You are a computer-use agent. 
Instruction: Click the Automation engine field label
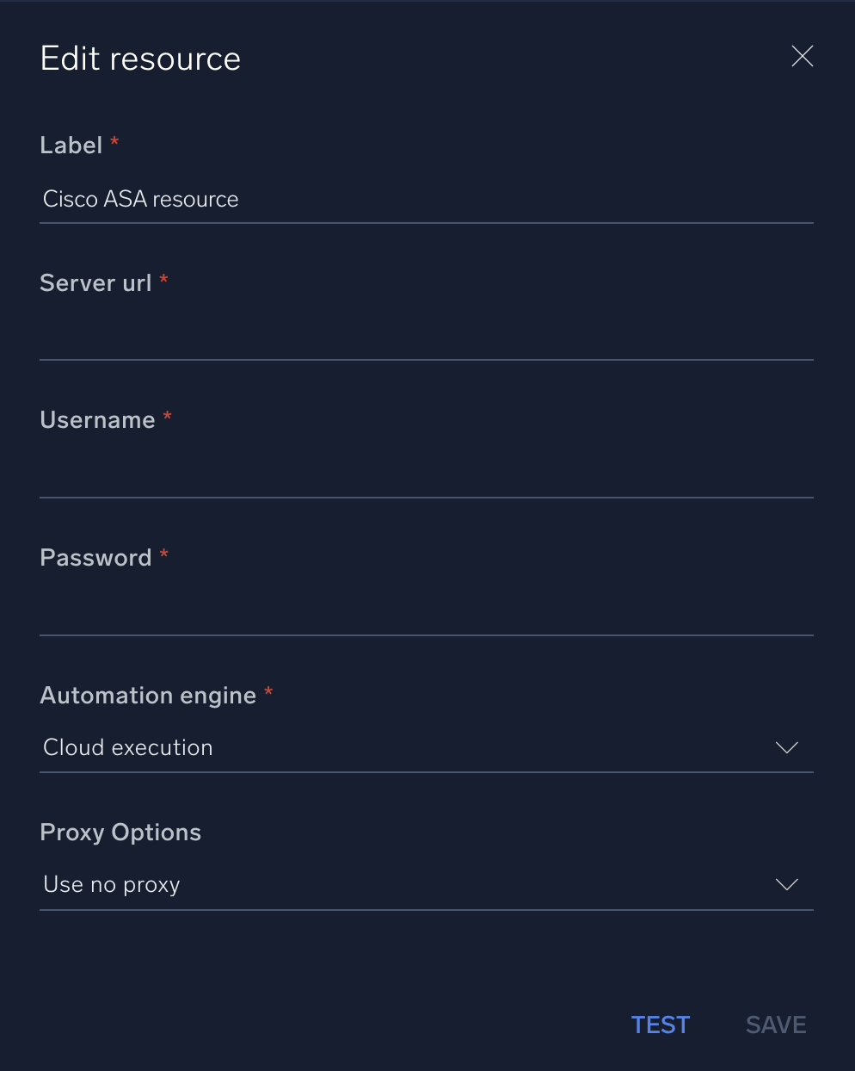click(x=147, y=695)
